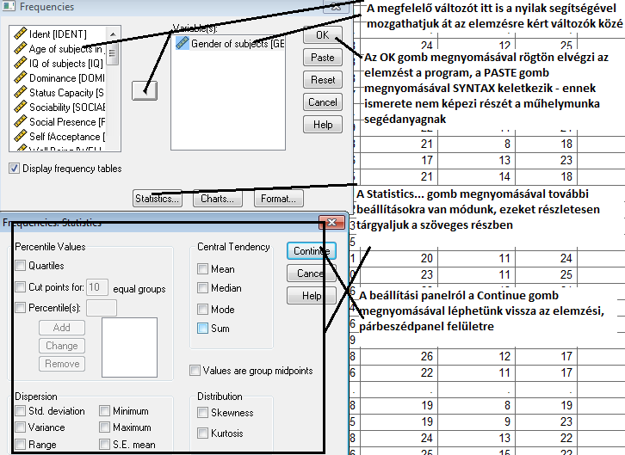The width and height of the screenshot is (625, 455).
Task: Click the Cut points number field
Action: pos(97,287)
